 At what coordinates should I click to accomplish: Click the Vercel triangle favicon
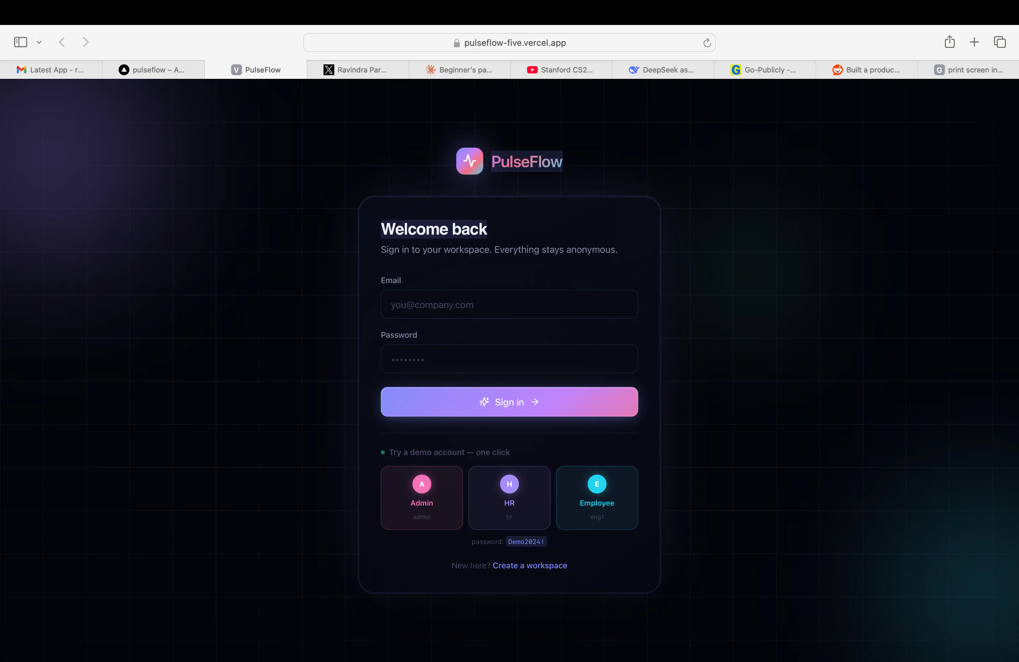pyautogui.click(x=124, y=69)
